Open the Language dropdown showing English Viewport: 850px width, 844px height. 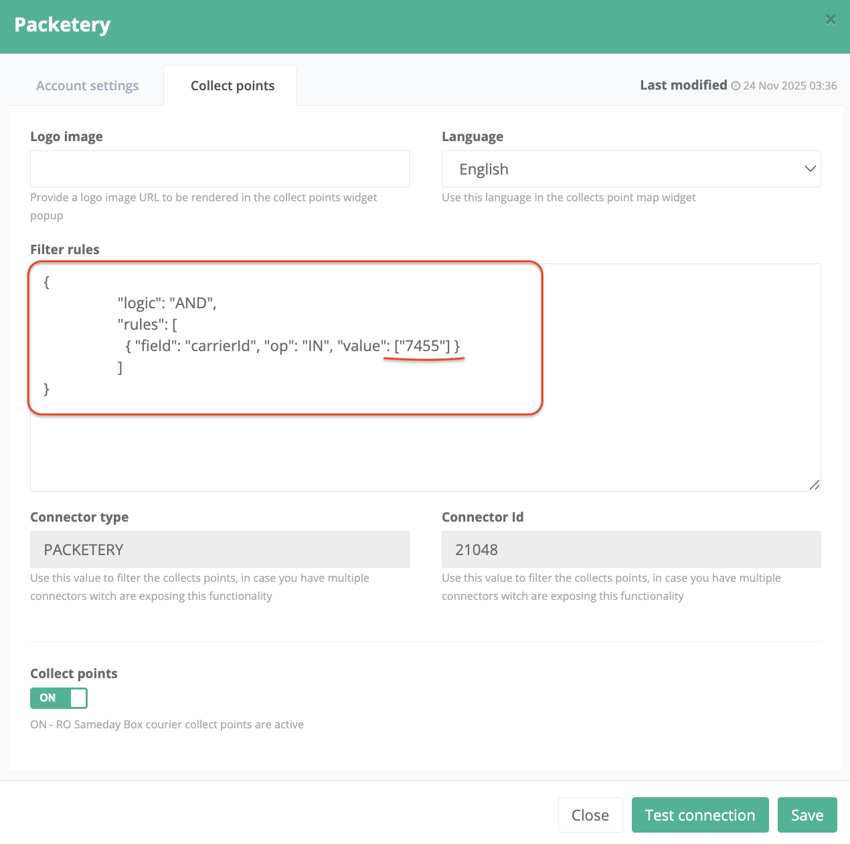tap(630, 169)
